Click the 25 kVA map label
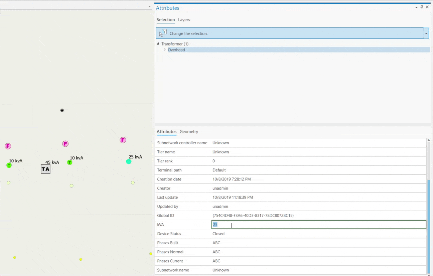Image resolution: width=433 pixels, height=276 pixels. click(x=135, y=157)
